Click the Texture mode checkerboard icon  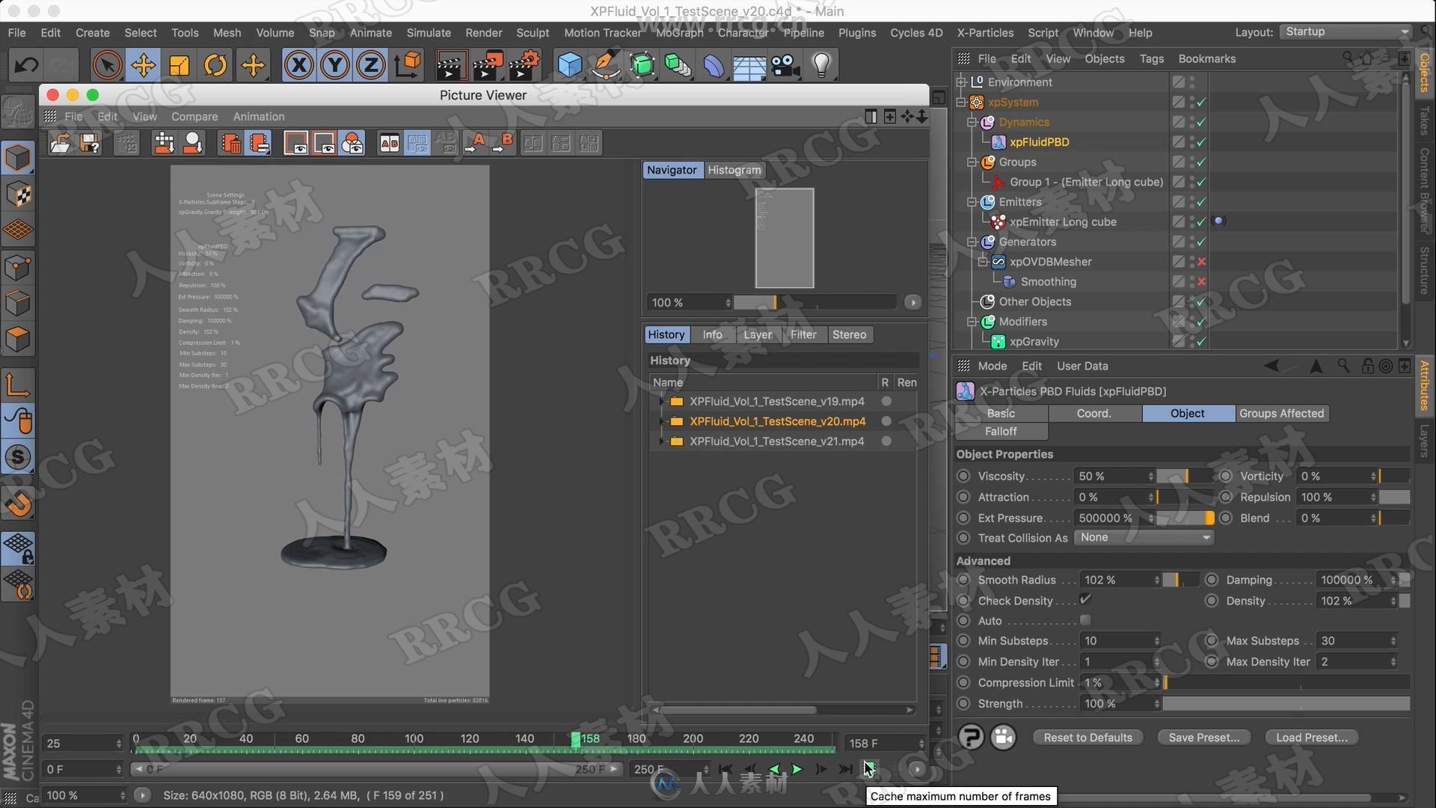(18, 195)
